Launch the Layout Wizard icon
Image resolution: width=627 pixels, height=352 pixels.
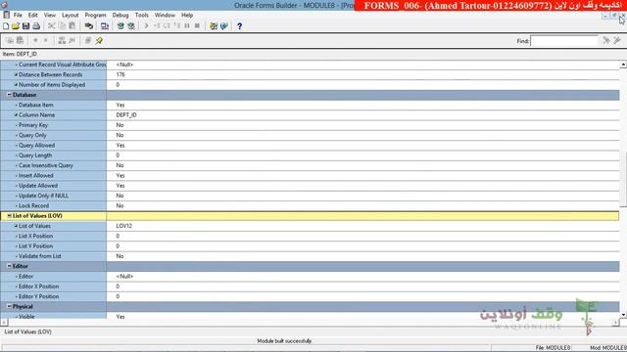(x=224, y=26)
